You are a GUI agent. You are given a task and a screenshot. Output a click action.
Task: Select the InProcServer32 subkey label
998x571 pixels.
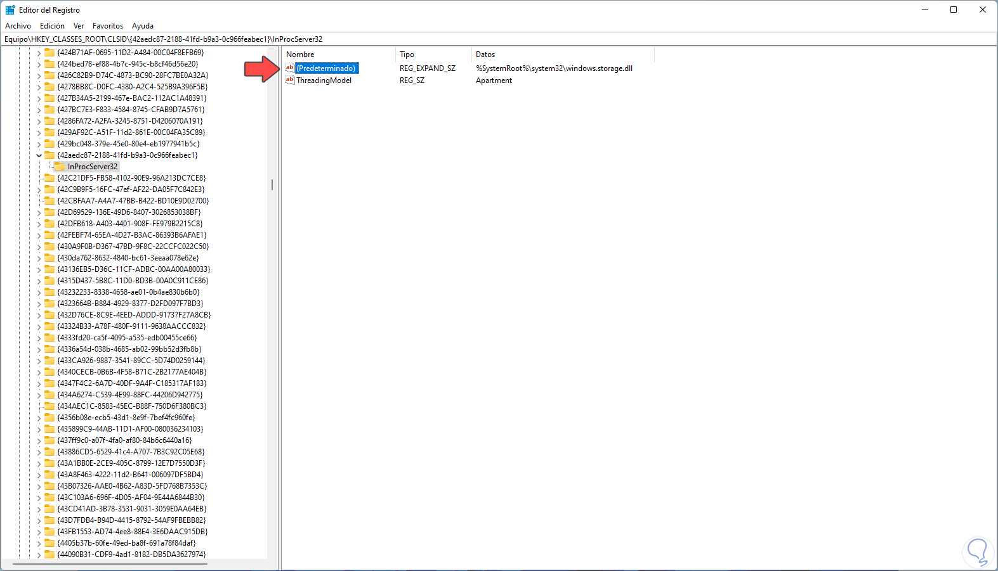[93, 166]
